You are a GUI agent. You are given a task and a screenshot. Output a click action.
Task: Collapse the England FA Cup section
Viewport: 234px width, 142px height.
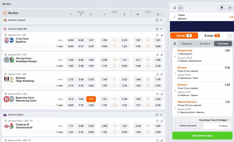click(x=161, y=29)
